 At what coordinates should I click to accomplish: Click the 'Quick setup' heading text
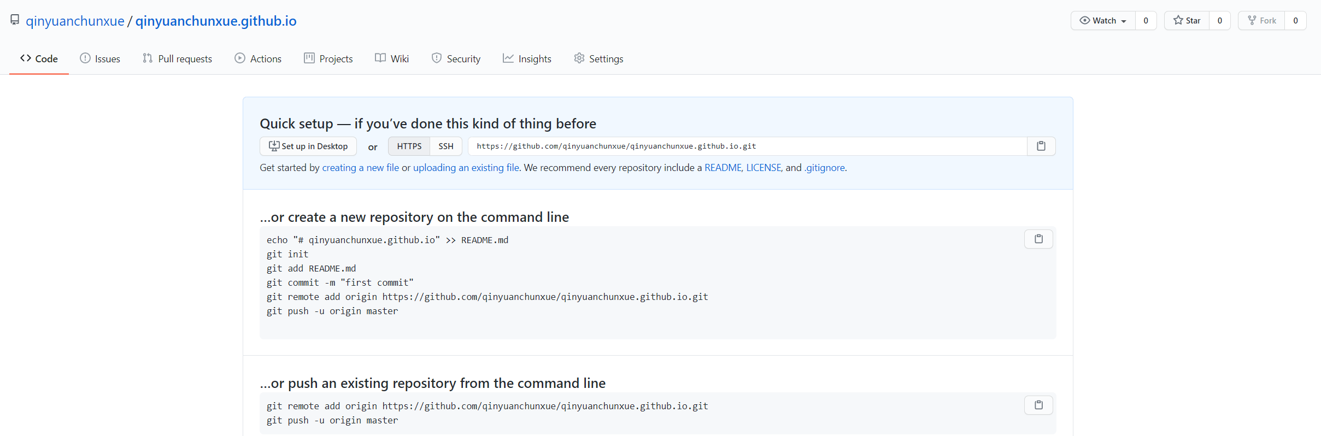coord(428,123)
